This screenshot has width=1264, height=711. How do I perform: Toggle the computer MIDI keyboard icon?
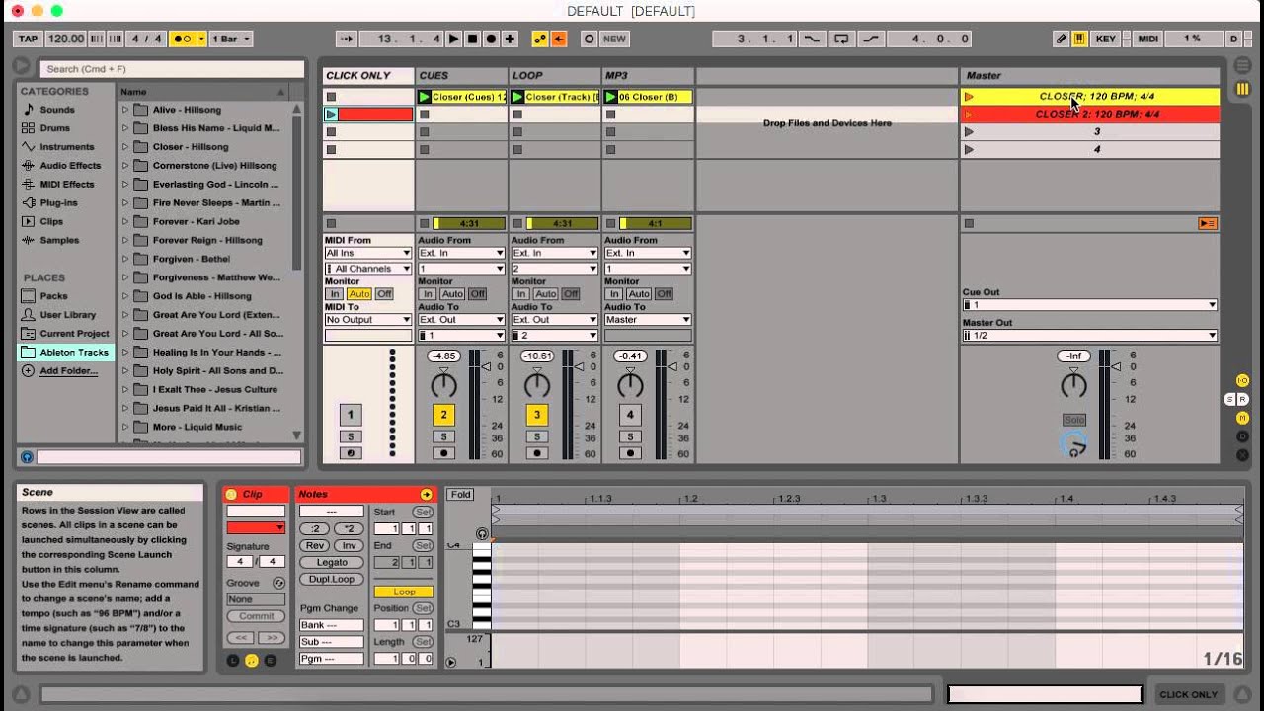pos(1080,39)
